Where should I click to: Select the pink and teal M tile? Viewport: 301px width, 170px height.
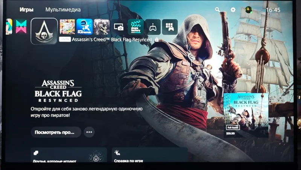[x=21, y=27]
